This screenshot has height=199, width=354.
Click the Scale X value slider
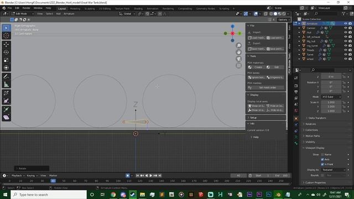331,102
